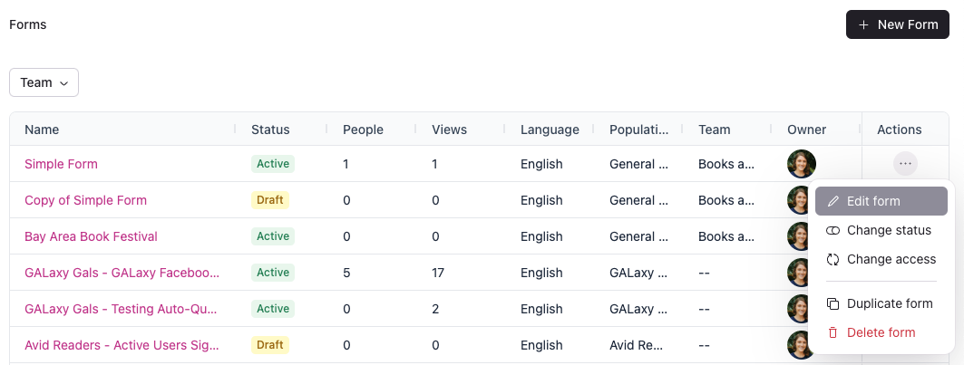This screenshot has height=365, width=964.
Task: Click the Views column header
Action: coord(449,130)
